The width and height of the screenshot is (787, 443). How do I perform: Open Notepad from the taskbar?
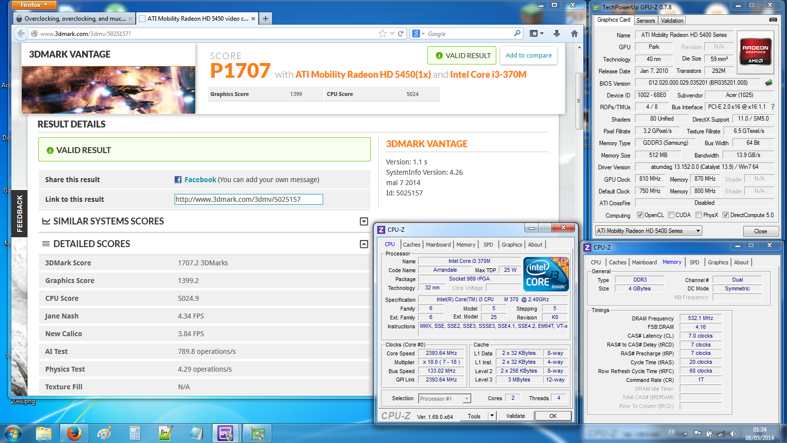196,433
